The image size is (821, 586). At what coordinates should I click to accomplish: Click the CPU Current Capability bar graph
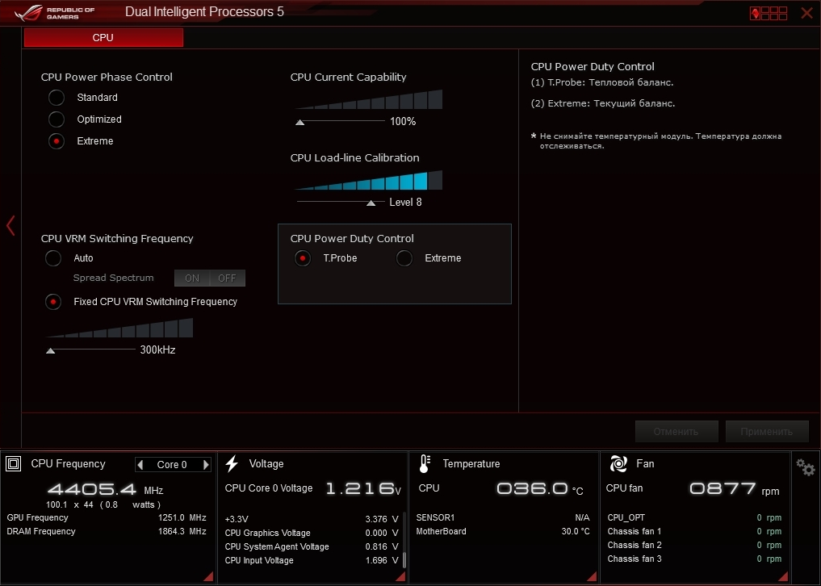pos(369,99)
